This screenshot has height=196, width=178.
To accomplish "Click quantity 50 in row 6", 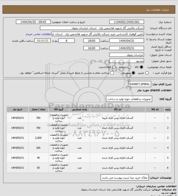I will click(38, 168).
